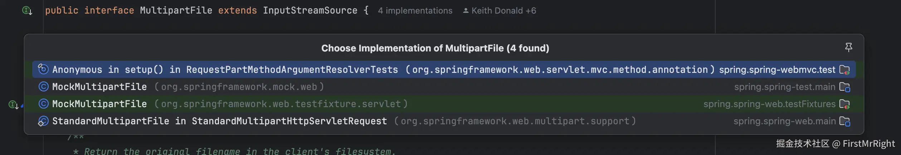Screen dimensions: 901x155
Task: Click the "4 implementations" inlay hint
Action: (415, 11)
